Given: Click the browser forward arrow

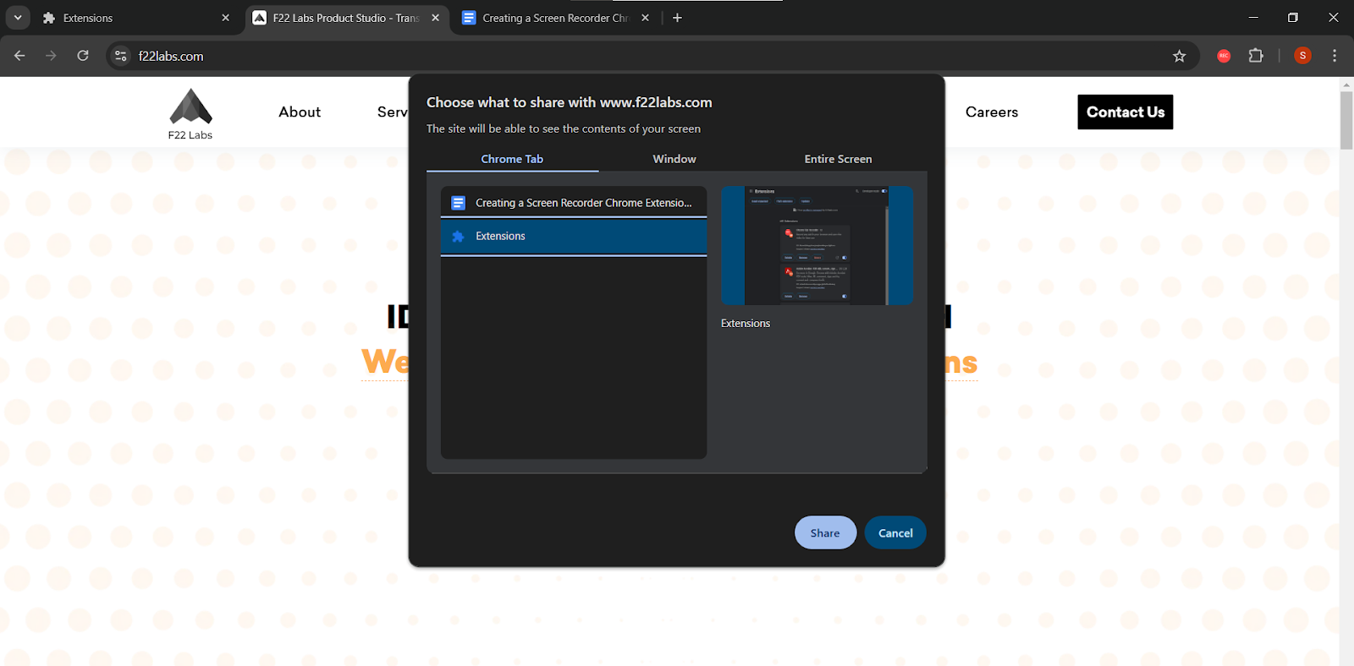Looking at the screenshot, I should point(51,56).
